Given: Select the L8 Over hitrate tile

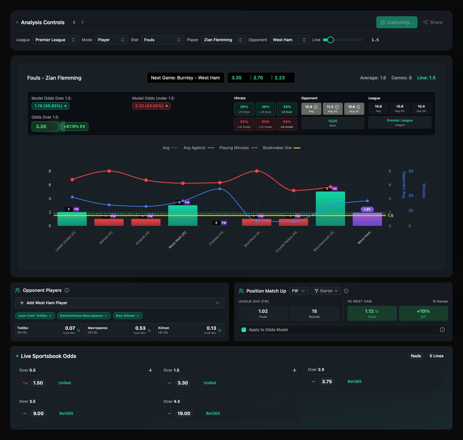Looking at the screenshot, I should click(287, 109).
